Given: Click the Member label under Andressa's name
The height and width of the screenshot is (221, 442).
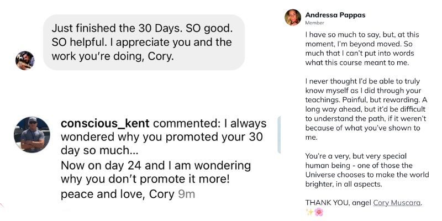Looking at the screenshot, I should pos(314,23).
